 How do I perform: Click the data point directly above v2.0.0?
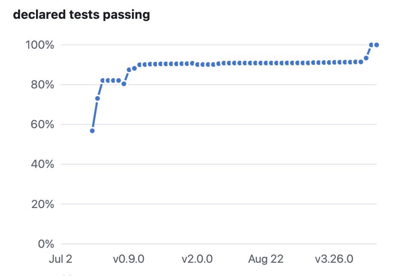(198, 65)
